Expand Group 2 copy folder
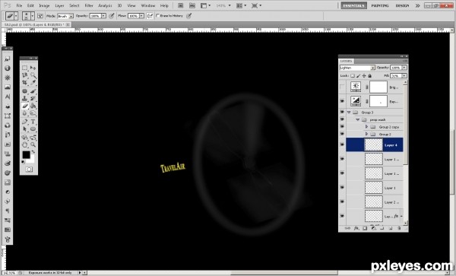This screenshot has height=276, width=456. [x=366, y=127]
